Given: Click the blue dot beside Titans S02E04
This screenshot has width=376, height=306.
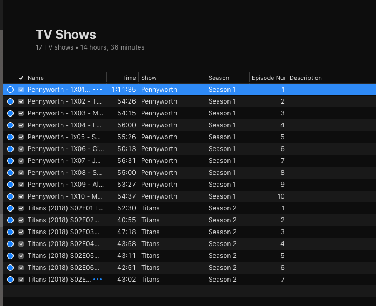Looking at the screenshot, I should point(10,244).
